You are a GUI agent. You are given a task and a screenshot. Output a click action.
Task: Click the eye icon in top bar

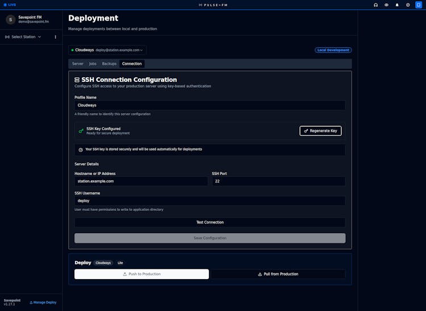tap(386, 5)
